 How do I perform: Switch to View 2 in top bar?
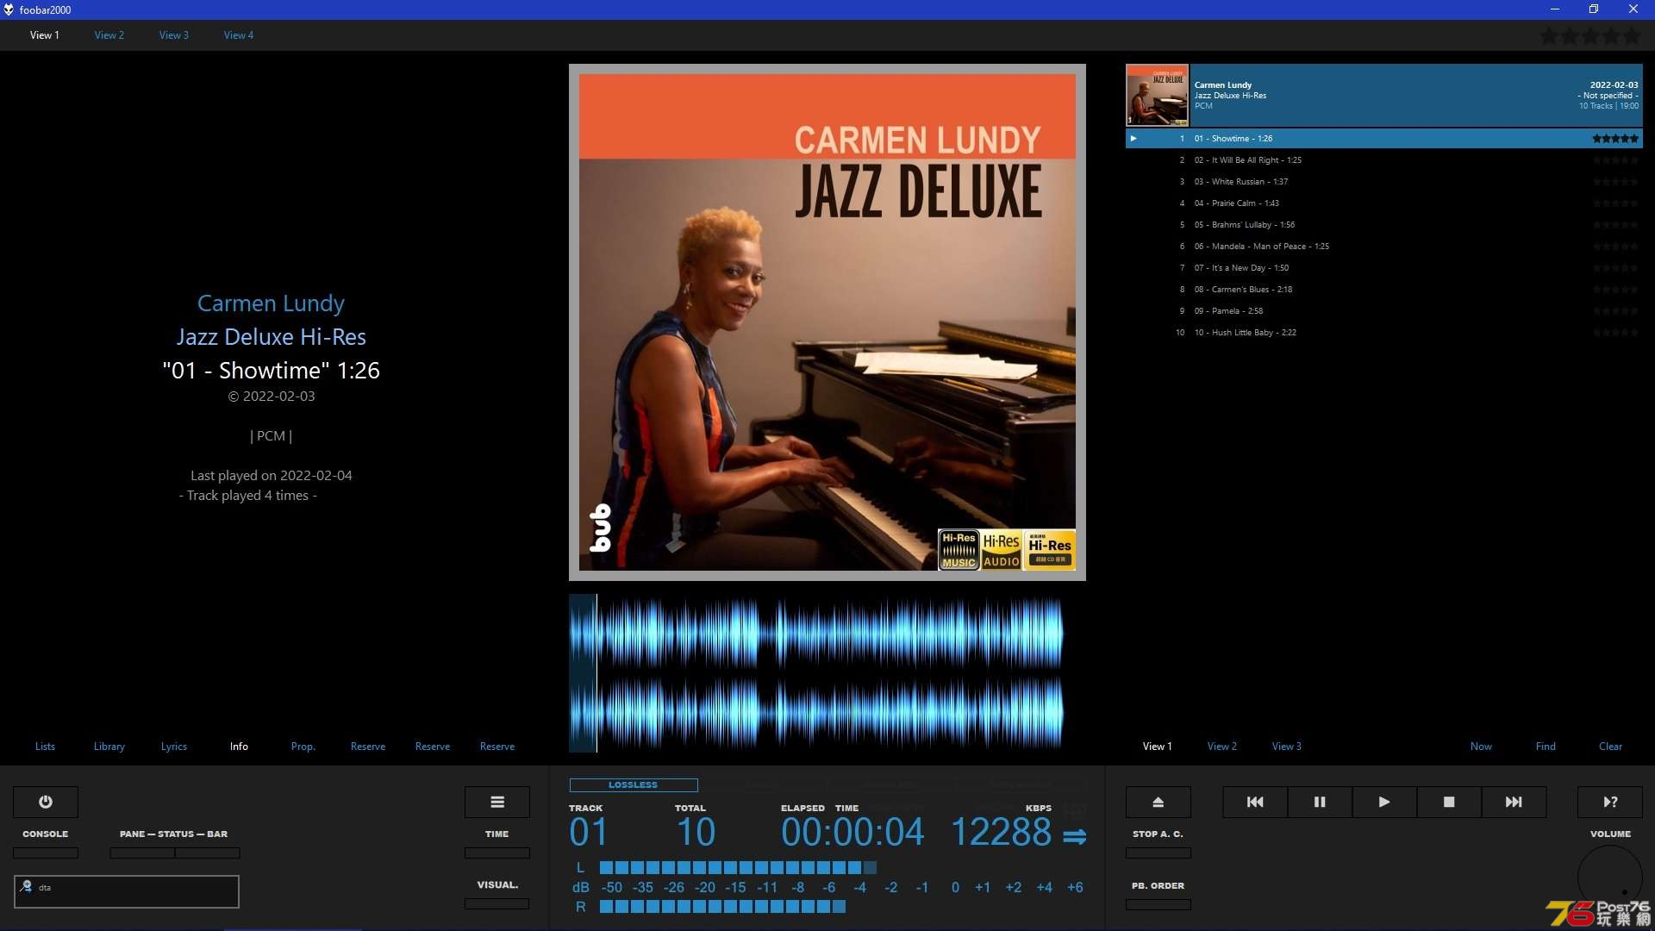pos(109,35)
